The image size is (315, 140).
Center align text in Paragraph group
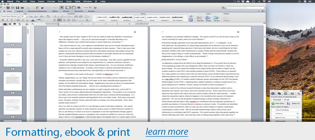click(x=59, y=20)
